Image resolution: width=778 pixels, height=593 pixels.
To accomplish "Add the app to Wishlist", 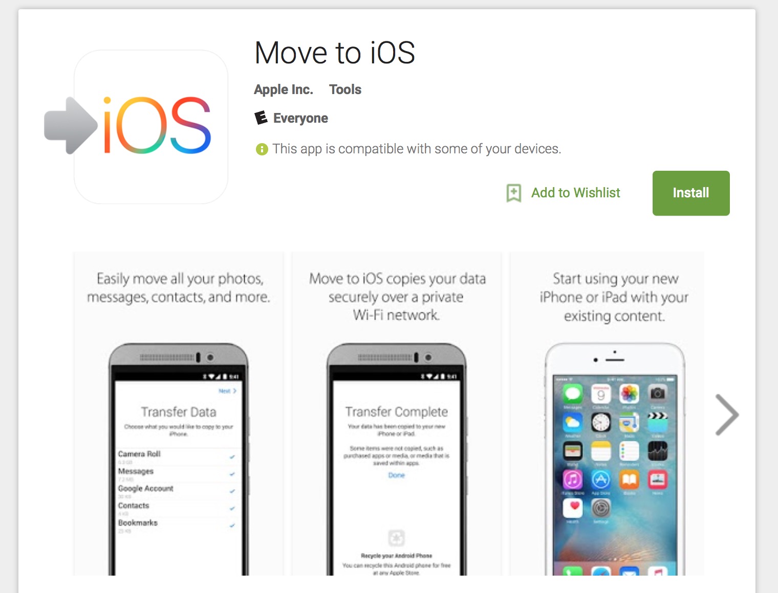I will click(x=575, y=193).
